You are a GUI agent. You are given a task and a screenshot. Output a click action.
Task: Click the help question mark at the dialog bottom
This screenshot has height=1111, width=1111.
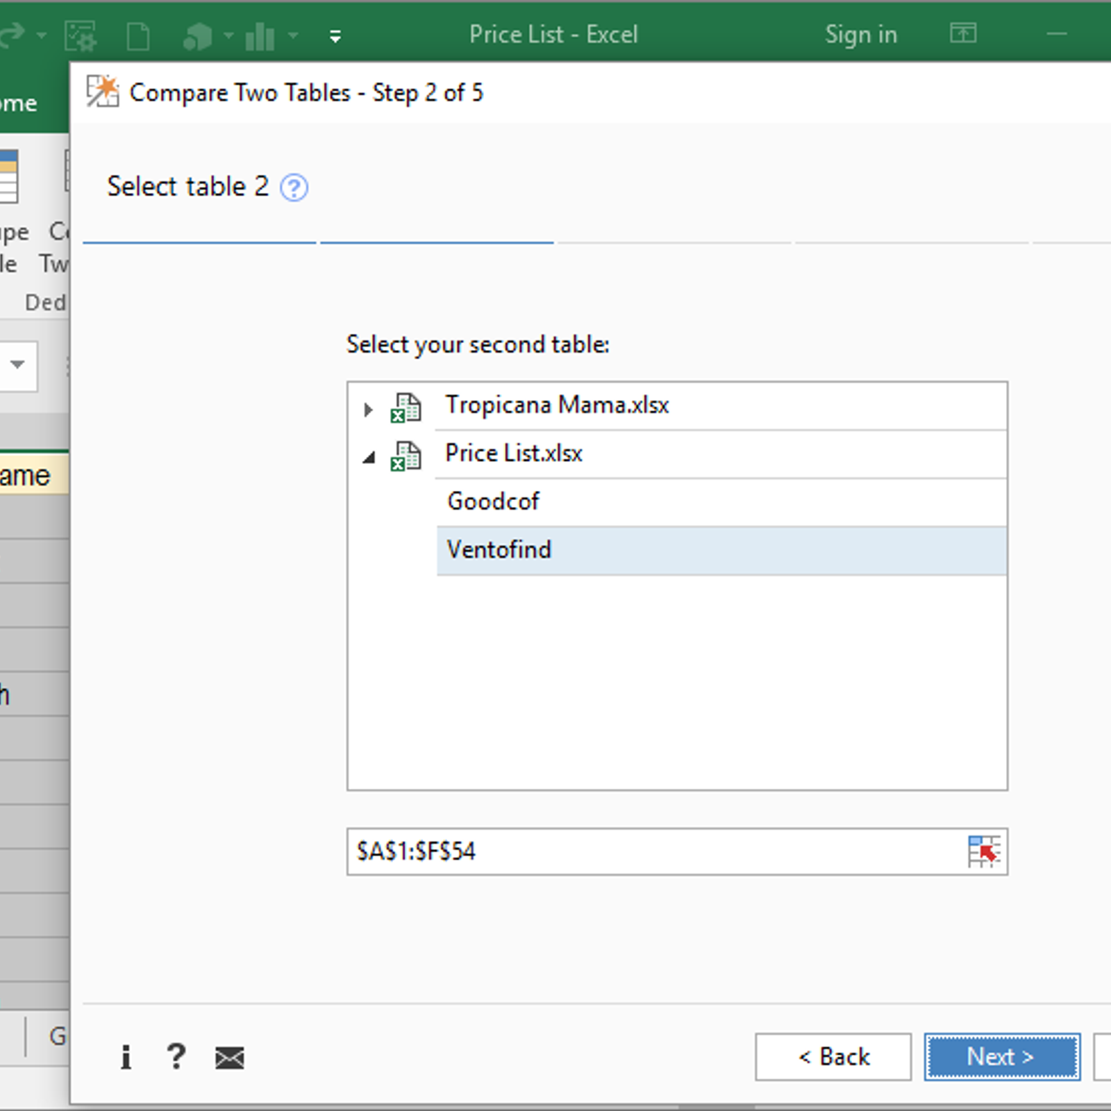(x=176, y=1057)
